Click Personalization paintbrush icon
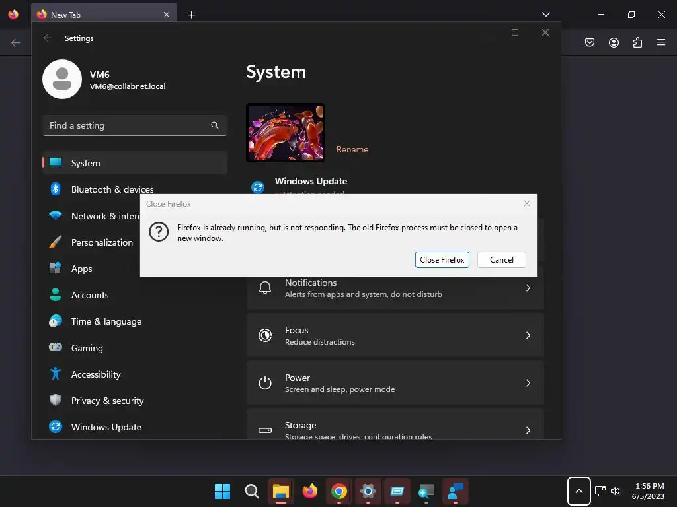 click(x=56, y=242)
